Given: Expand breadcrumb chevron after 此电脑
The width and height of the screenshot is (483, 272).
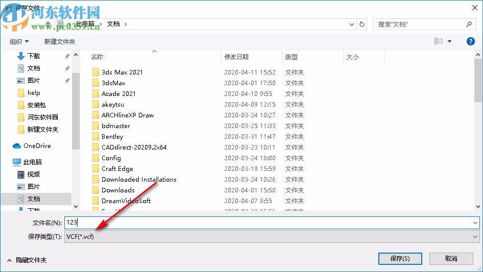Looking at the screenshot, I should tap(101, 24).
